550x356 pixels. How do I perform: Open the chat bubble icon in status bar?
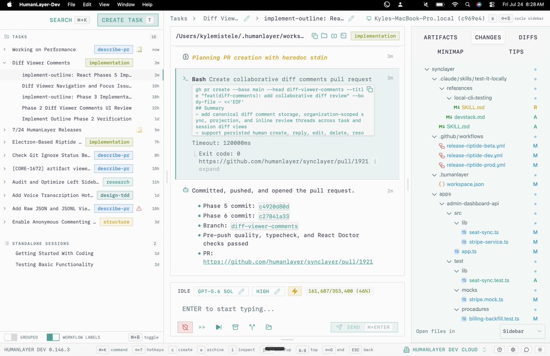point(527,350)
